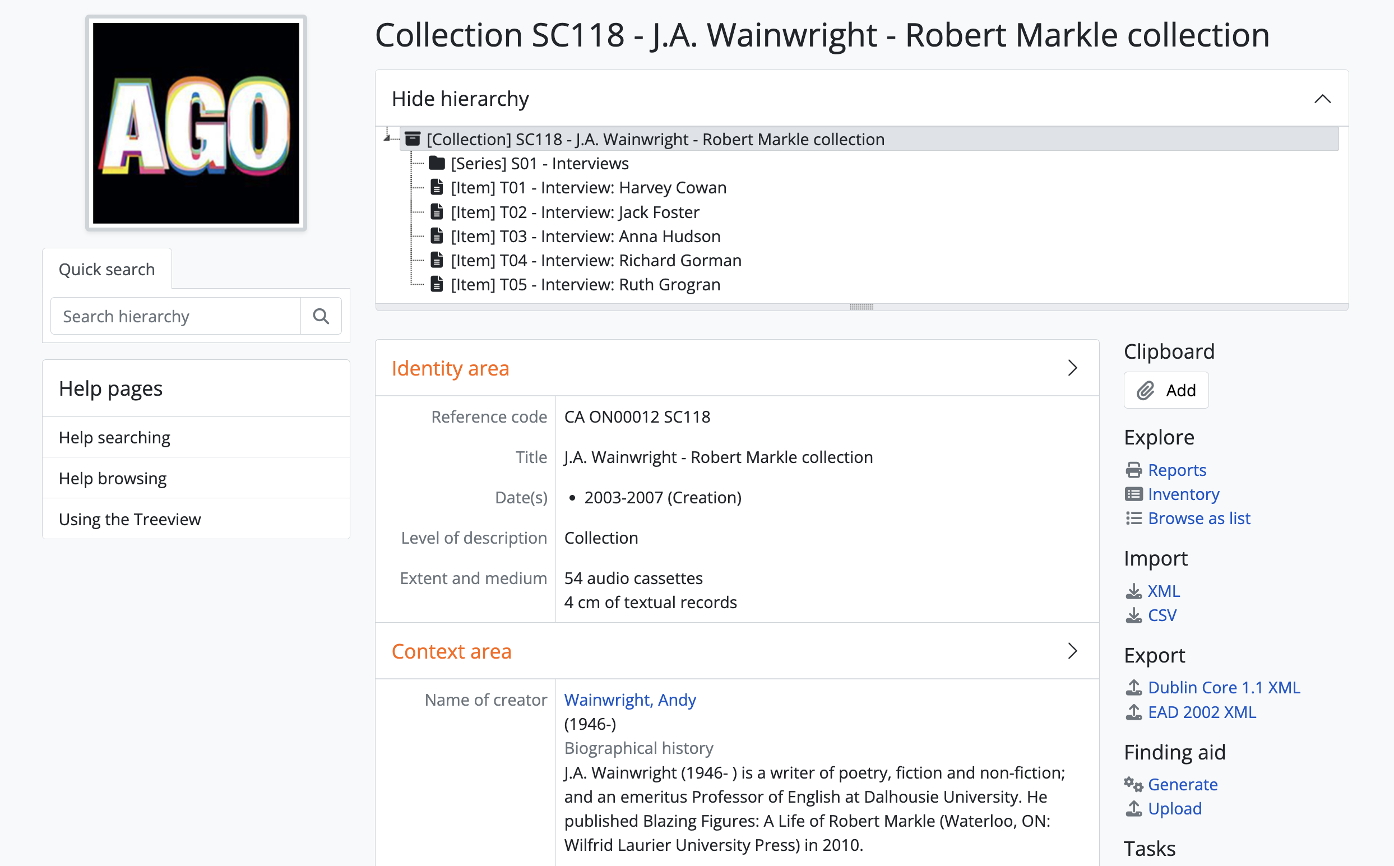Click the printer icon beside Reports

[x=1133, y=470]
